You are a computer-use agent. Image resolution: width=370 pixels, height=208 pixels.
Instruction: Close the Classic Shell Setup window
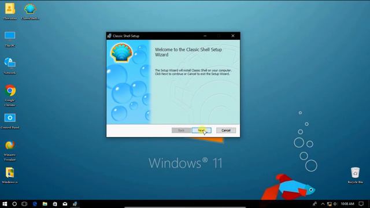click(232, 36)
